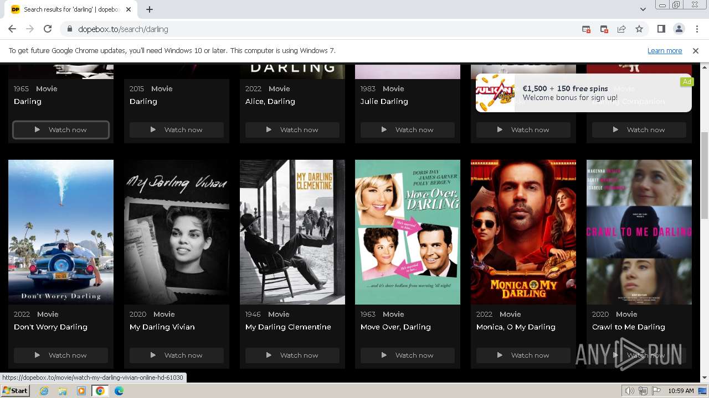Open Windows Explorer folder from taskbar

coord(63,391)
